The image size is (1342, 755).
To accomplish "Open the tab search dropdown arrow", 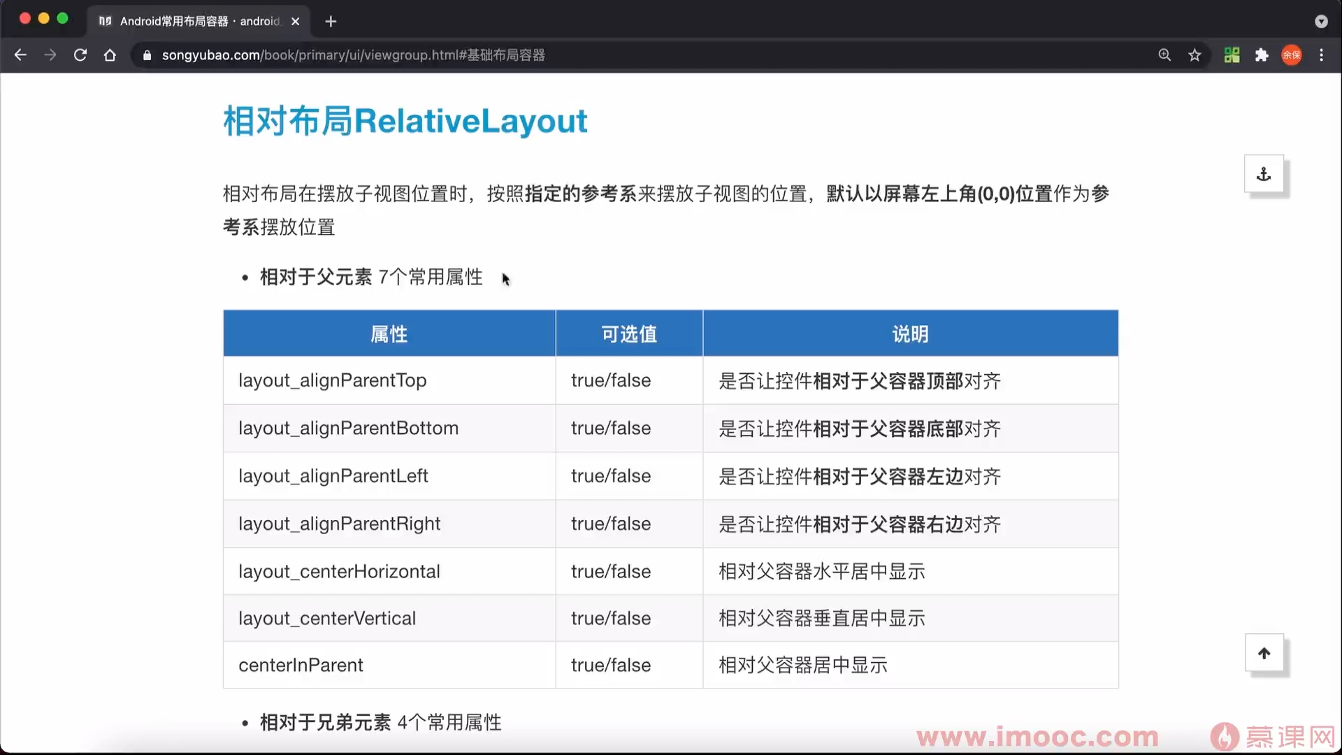I will point(1321,21).
